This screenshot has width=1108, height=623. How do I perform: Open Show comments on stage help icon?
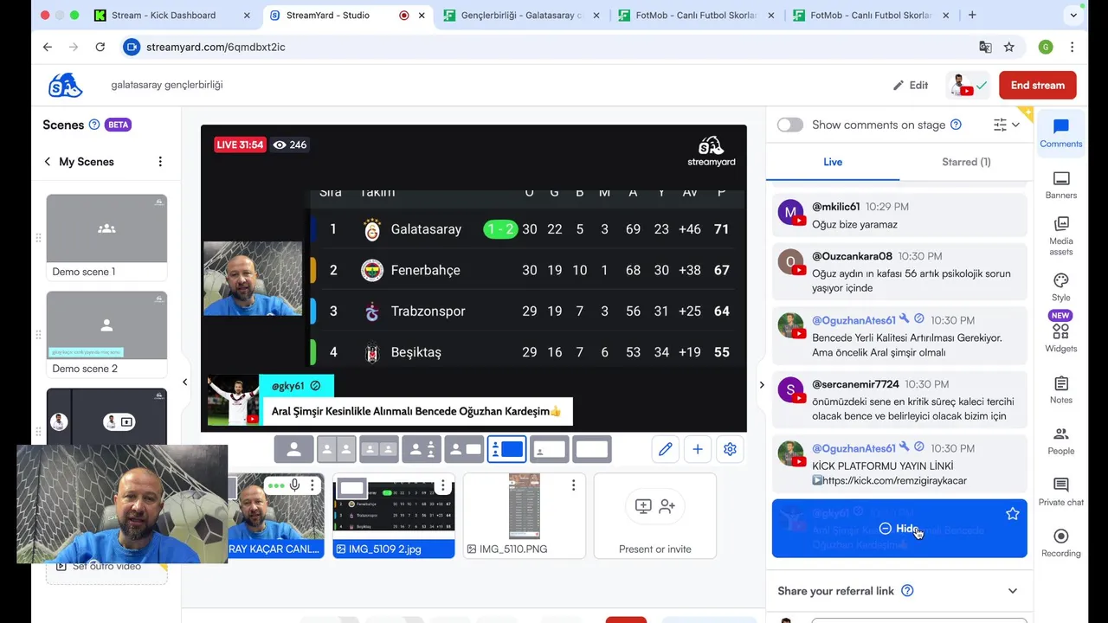(956, 125)
